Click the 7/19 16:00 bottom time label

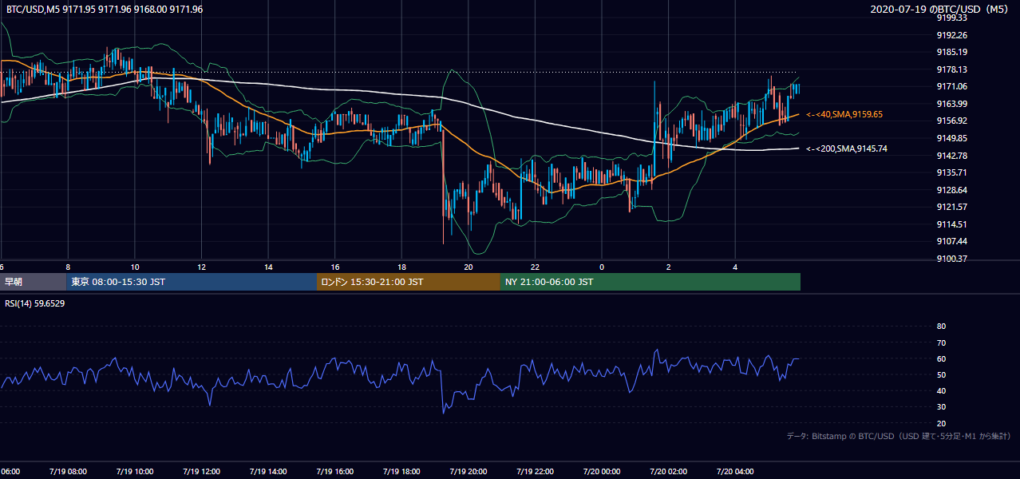pyautogui.click(x=335, y=472)
